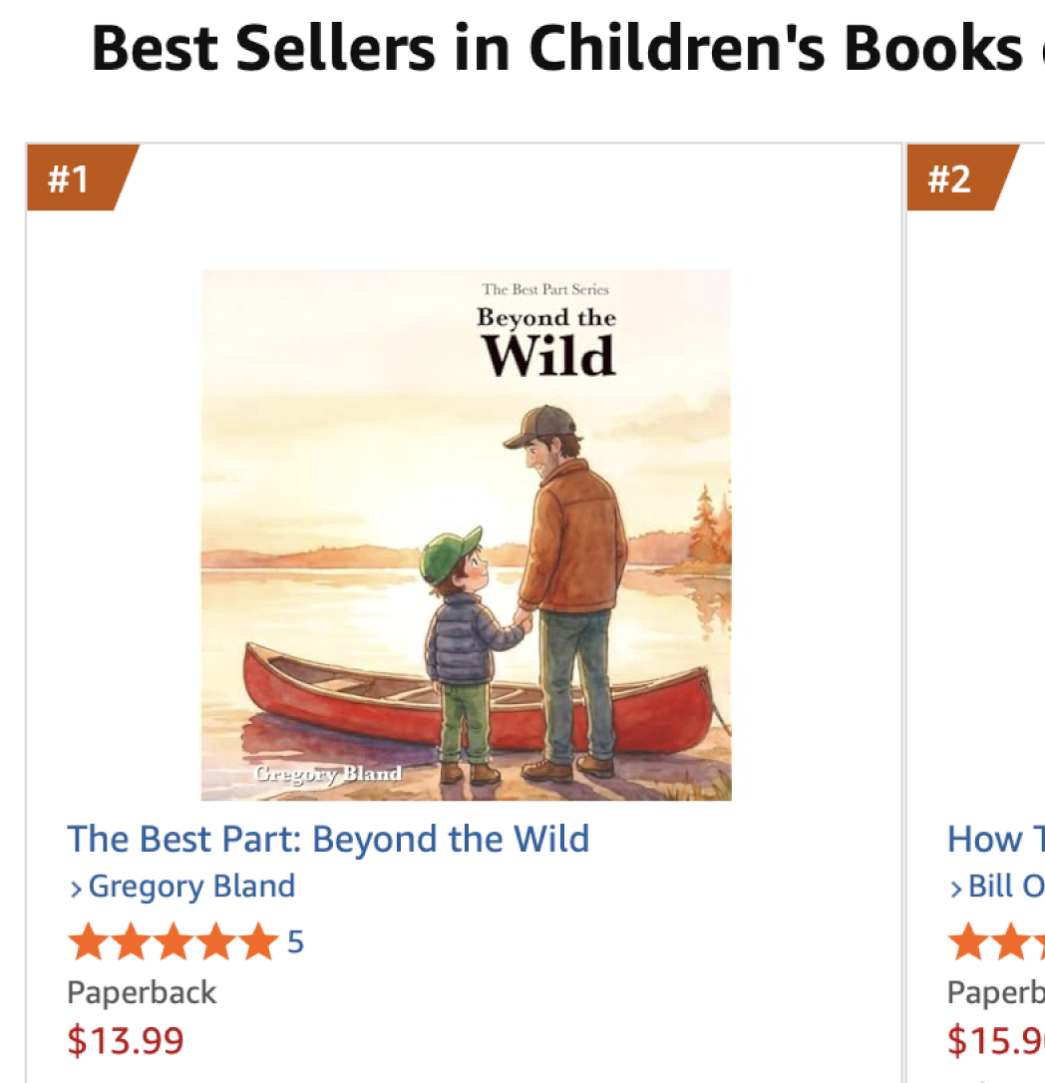Image resolution: width=1045 pixels, height=1083 pixels.
Task: Click the #2 rank badge
Action: pos(949,179)
